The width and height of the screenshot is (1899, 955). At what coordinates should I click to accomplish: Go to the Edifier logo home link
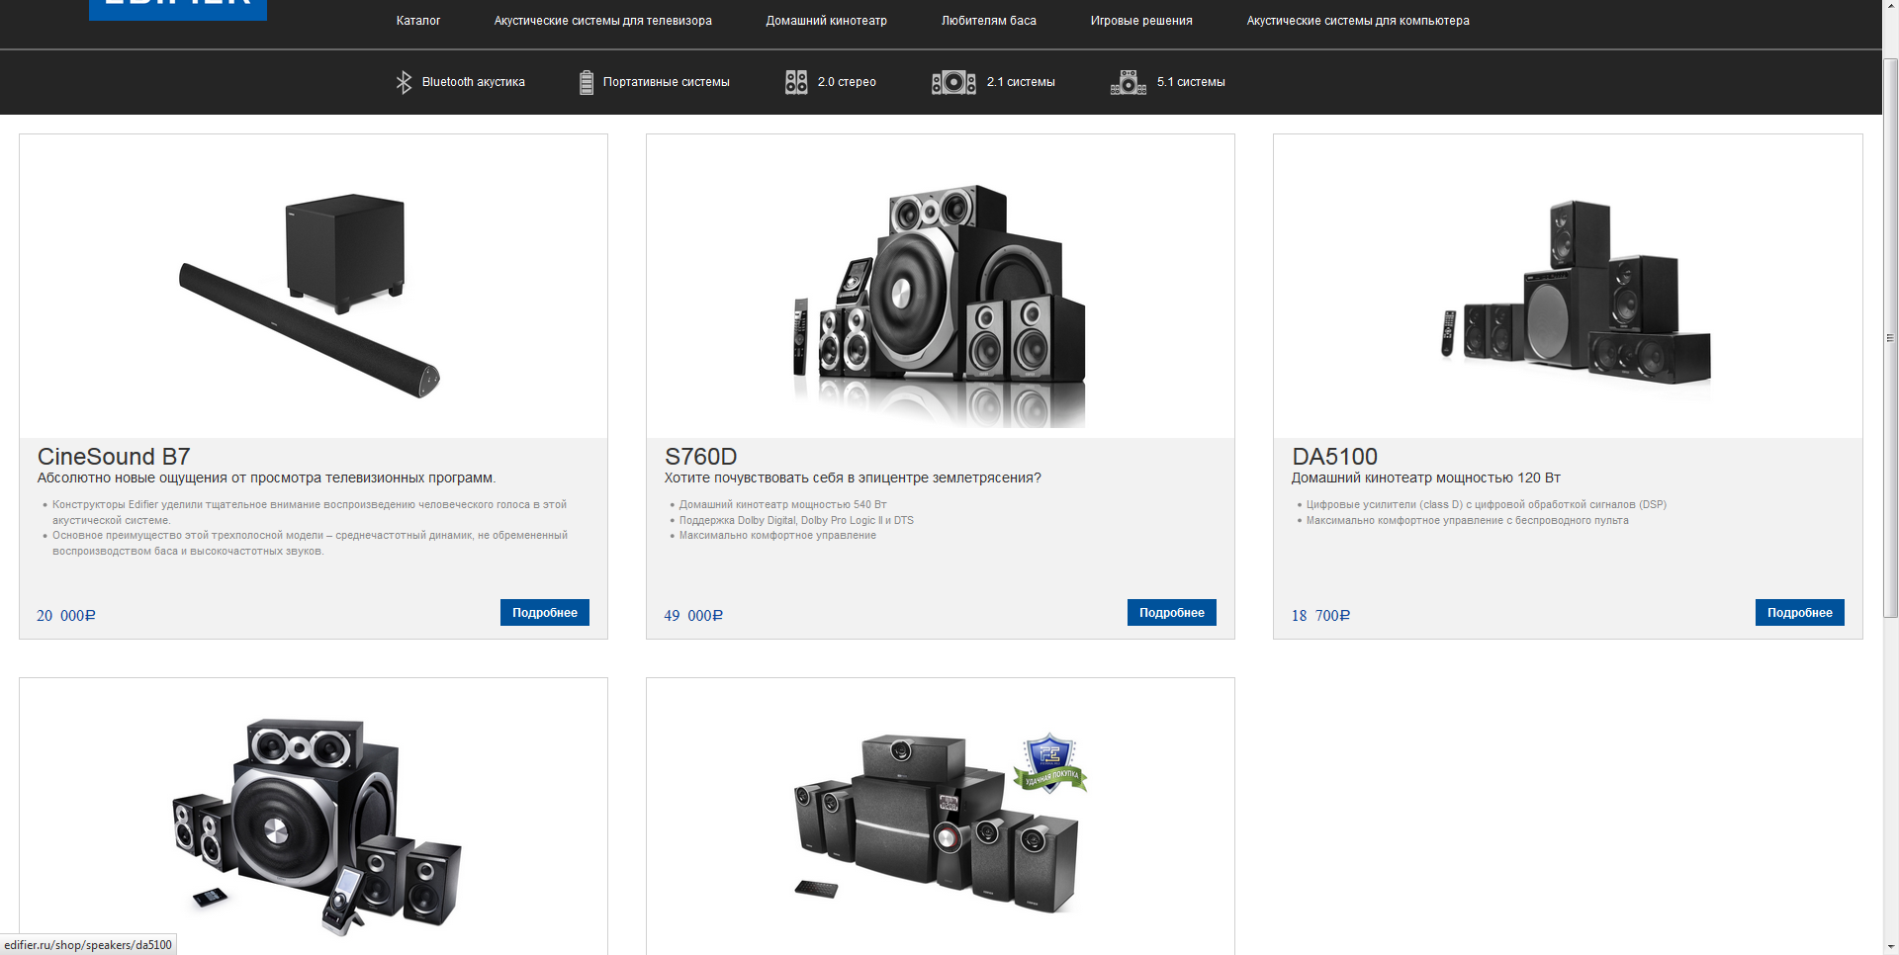point(178,10)
